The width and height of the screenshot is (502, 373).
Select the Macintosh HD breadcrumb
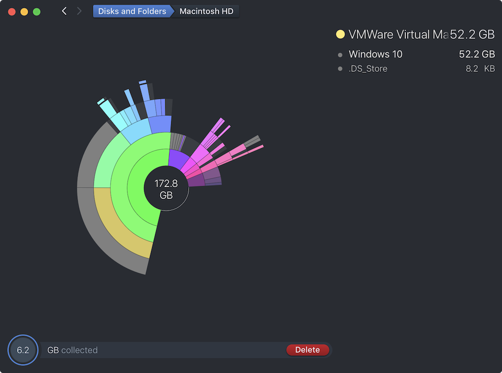(x=206, y=11)
